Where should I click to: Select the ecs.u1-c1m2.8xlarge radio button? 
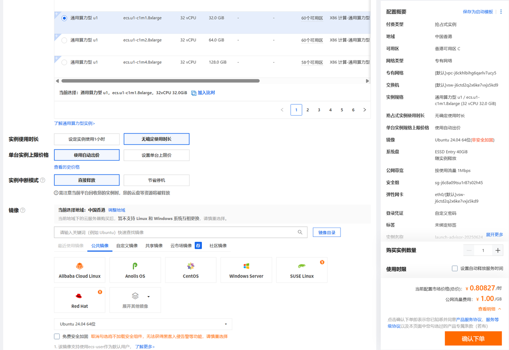[64, 40]
